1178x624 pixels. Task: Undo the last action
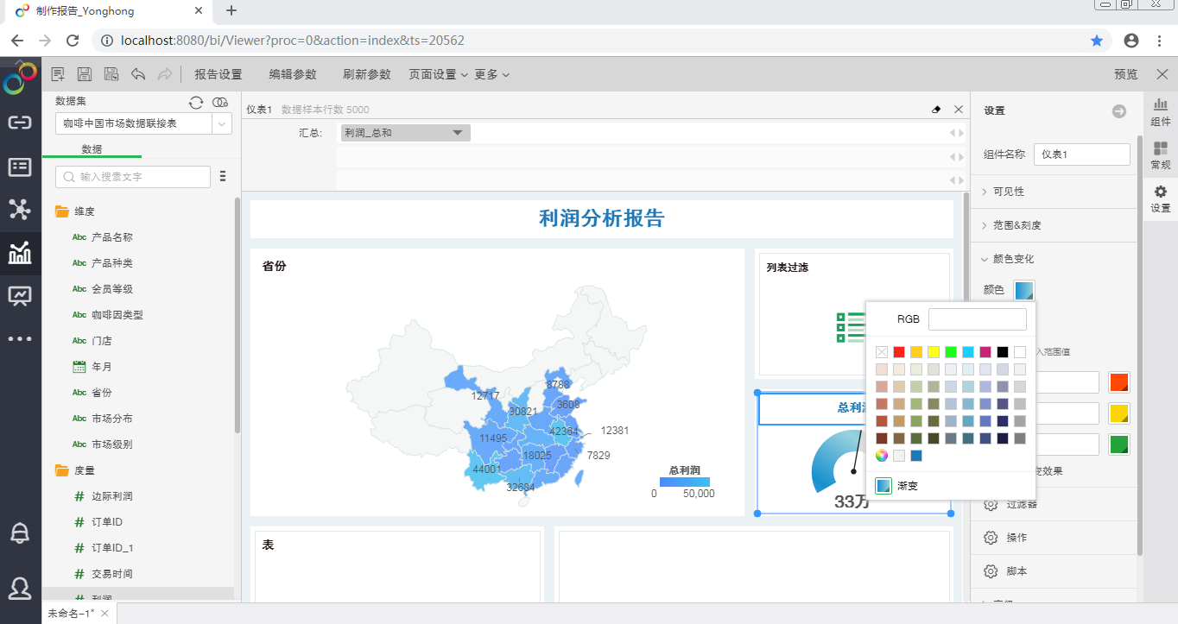tap(138, 75)
